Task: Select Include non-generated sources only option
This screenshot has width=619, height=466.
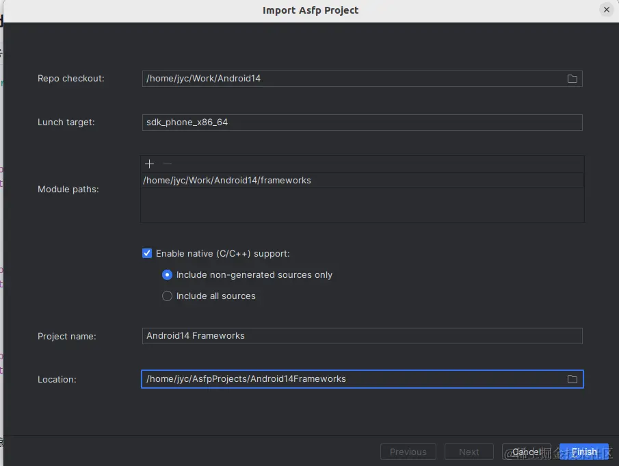Action: click(x=167, y=275)
